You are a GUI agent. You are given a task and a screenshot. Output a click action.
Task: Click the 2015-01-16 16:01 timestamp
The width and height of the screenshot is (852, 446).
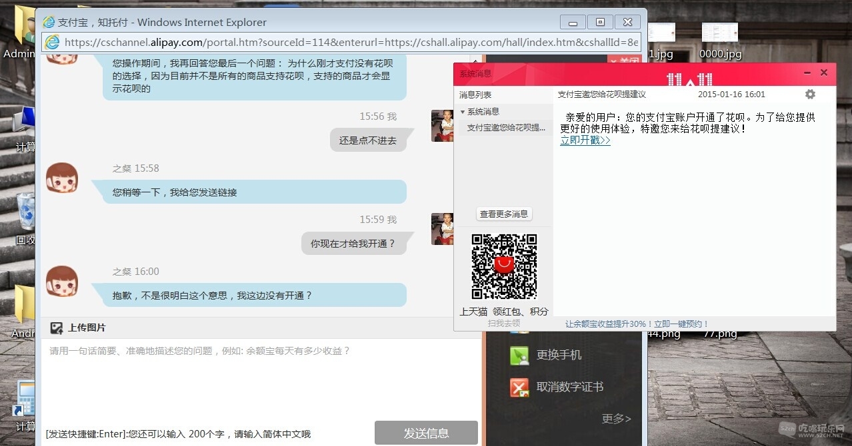(x=731, y=95)
